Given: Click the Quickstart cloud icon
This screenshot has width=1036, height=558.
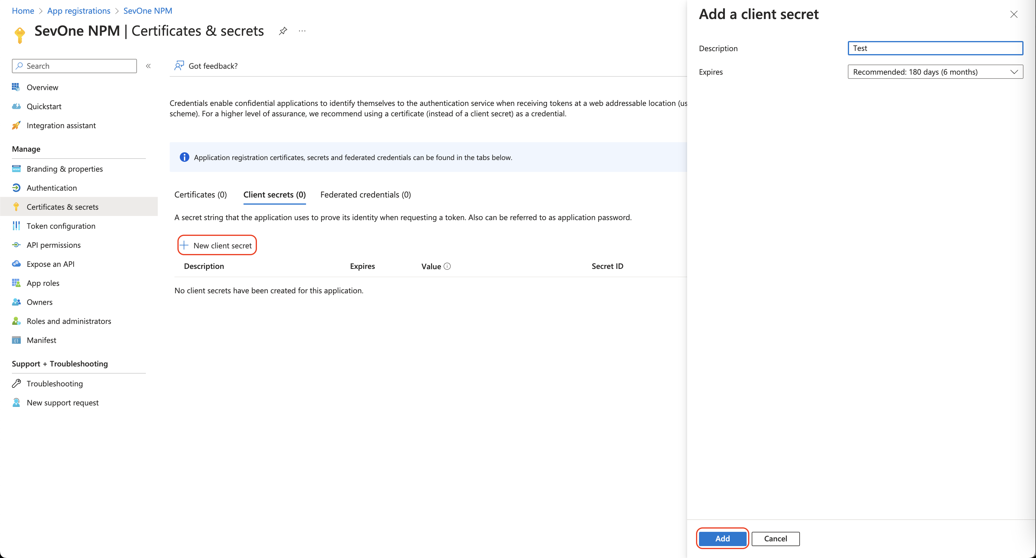Looking at the screenshot, I should click(x=16, y=106).
